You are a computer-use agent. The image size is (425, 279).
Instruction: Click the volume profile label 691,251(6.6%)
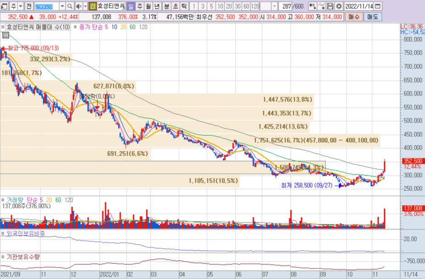(x=128, y=154)
